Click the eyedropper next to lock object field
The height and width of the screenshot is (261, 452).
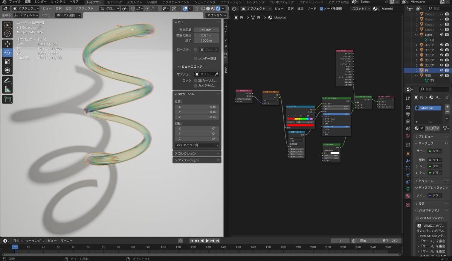(x=216, y=74)
